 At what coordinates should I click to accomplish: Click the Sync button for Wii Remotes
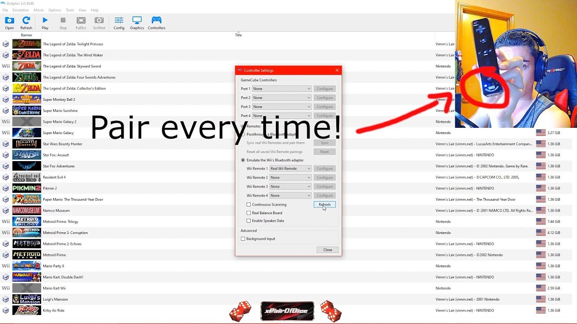coord(325,143)
